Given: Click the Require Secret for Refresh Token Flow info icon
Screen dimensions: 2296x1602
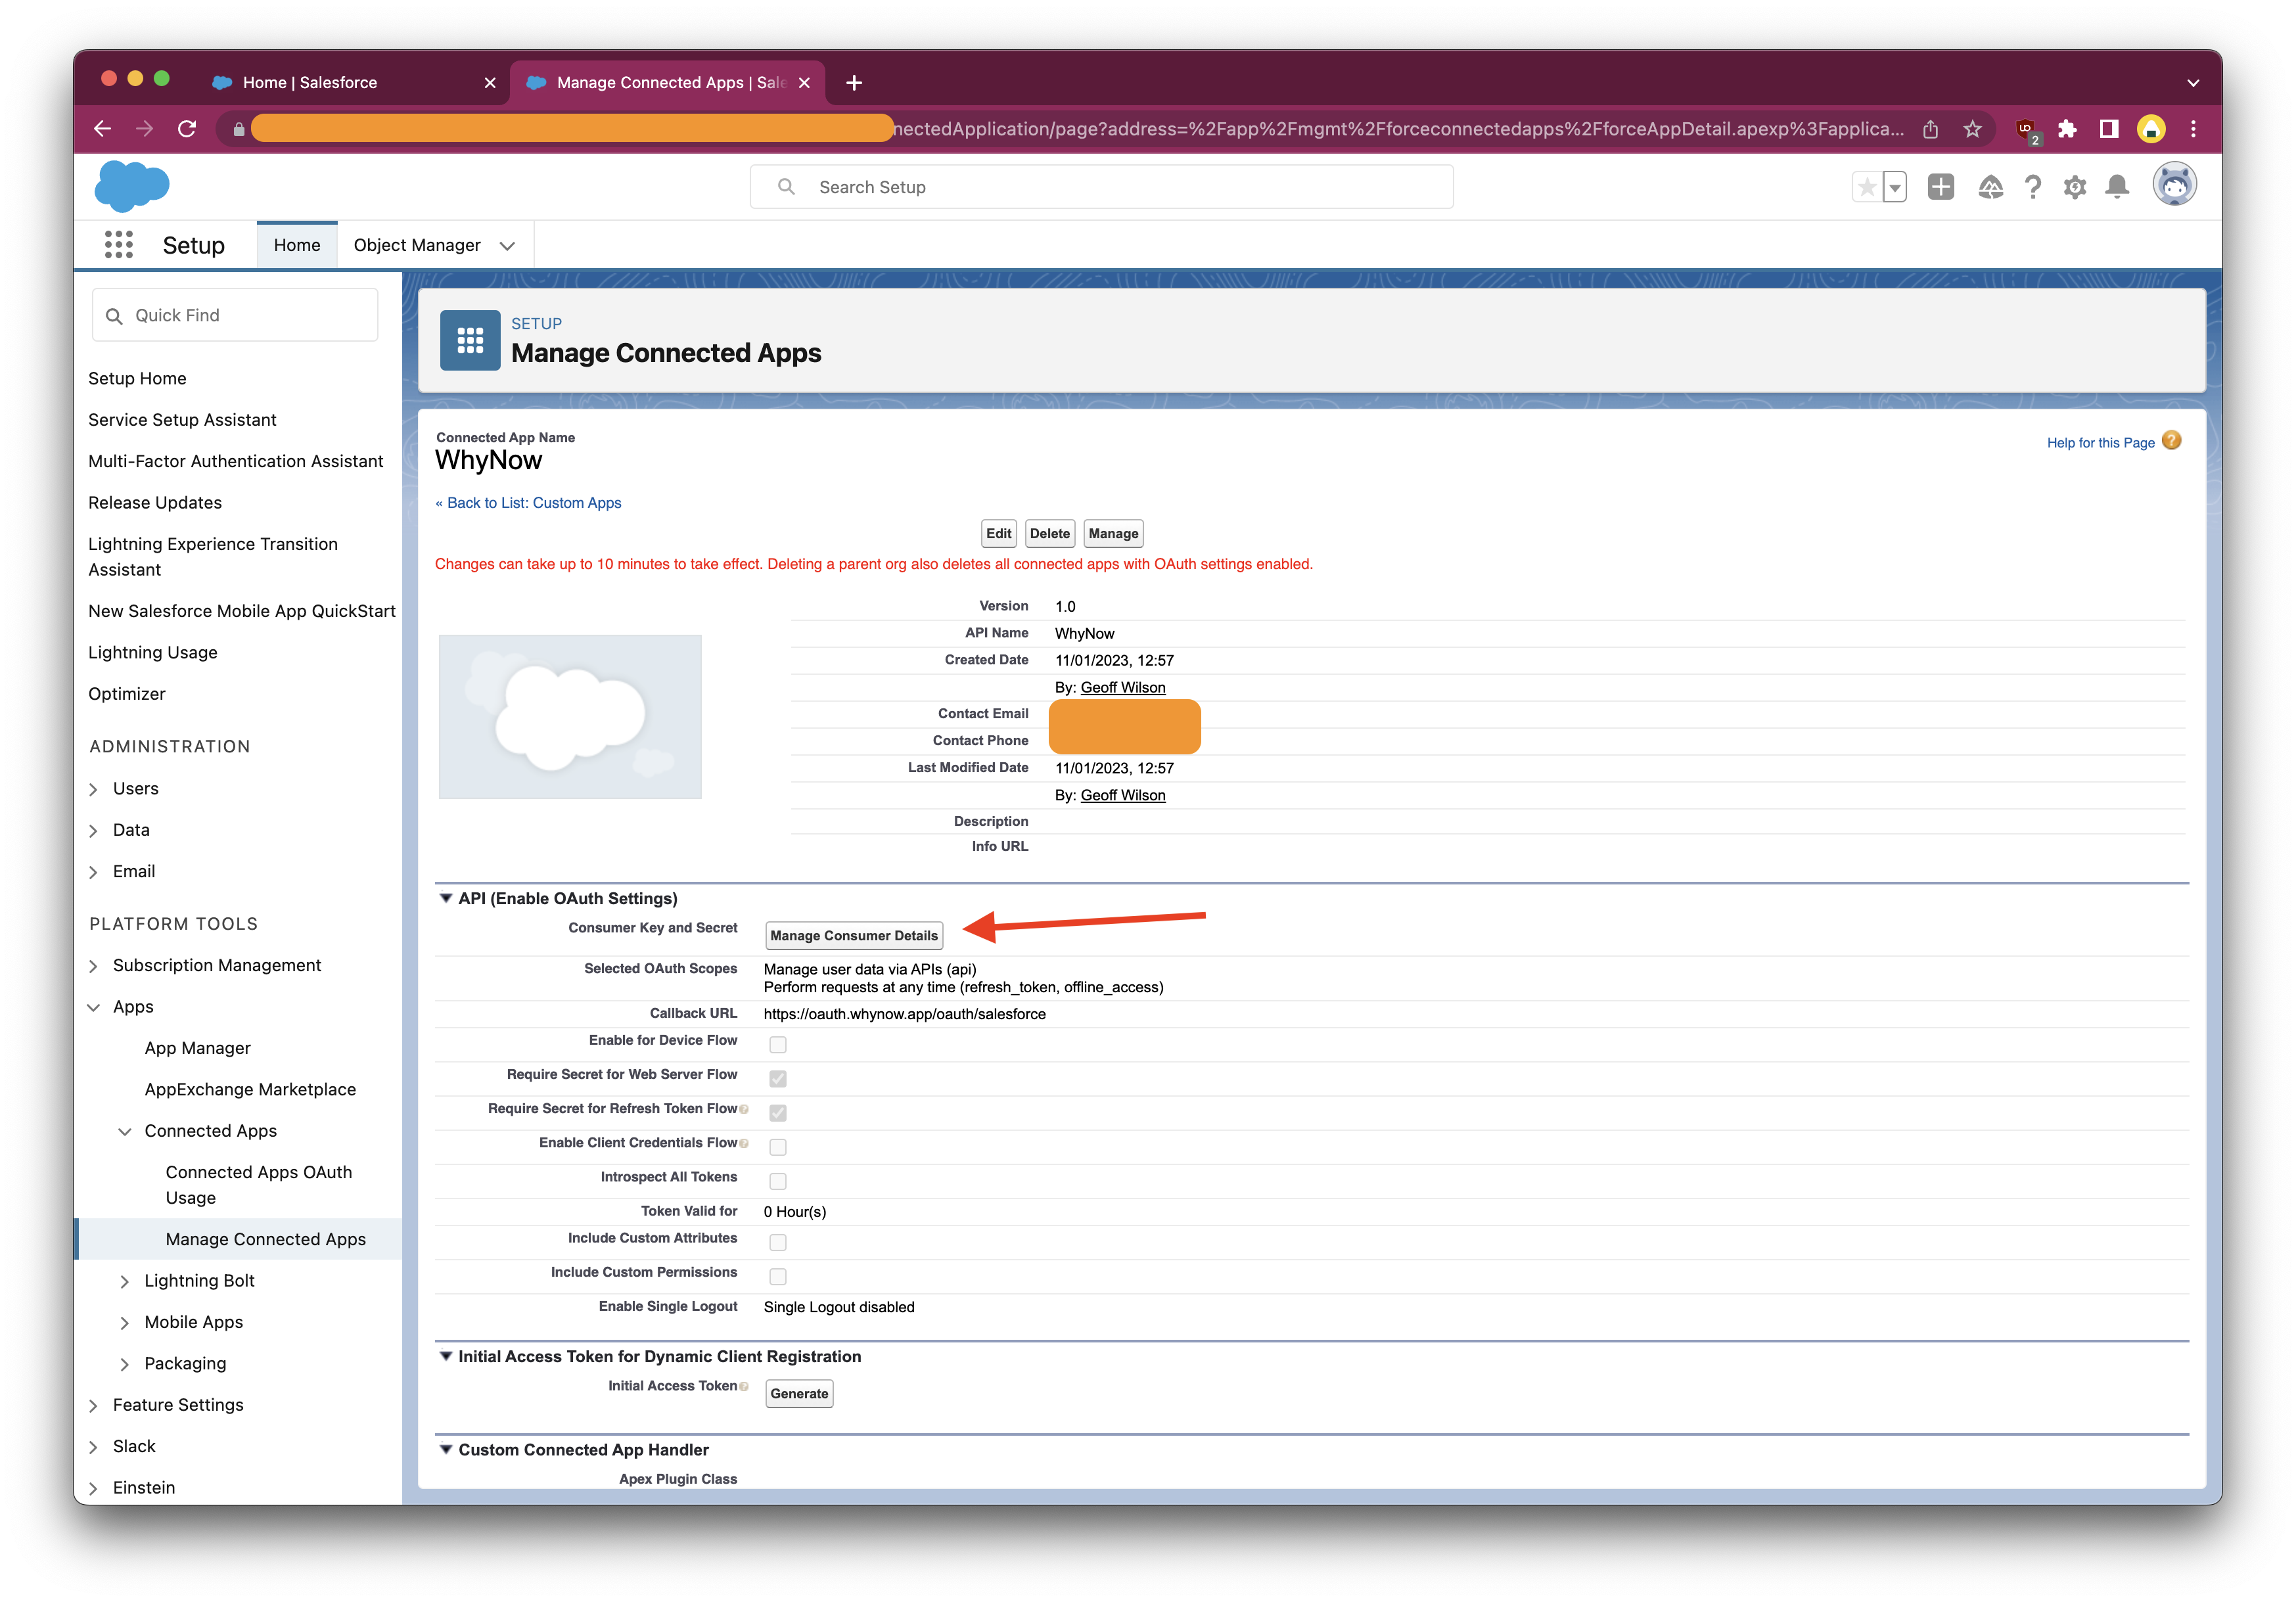Looking at the screenshot, I should 744,1109.
